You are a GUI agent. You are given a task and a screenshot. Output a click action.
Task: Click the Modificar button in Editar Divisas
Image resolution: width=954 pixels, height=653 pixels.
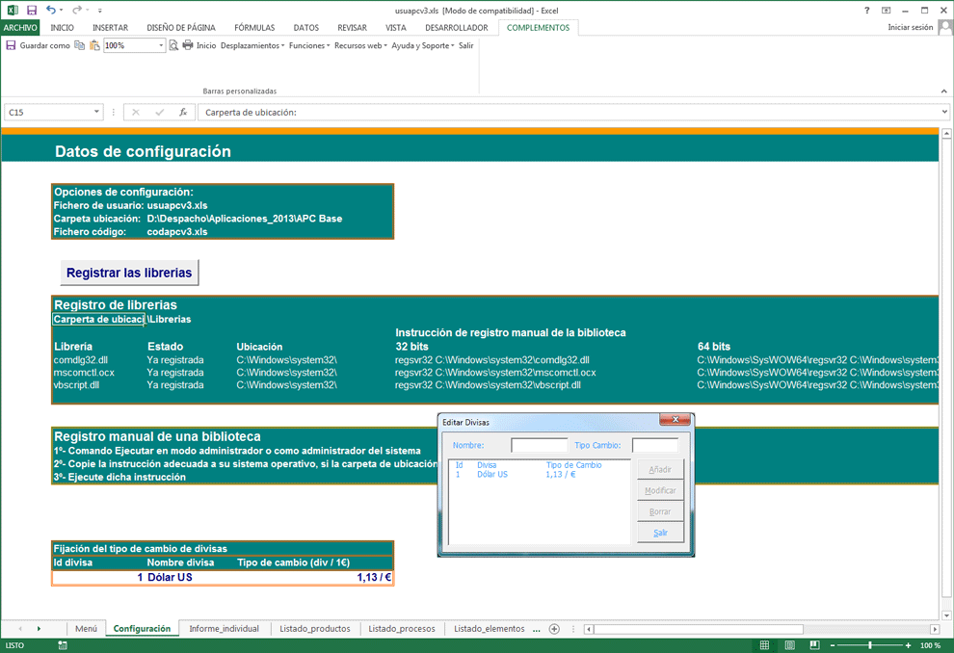[660, 490]
